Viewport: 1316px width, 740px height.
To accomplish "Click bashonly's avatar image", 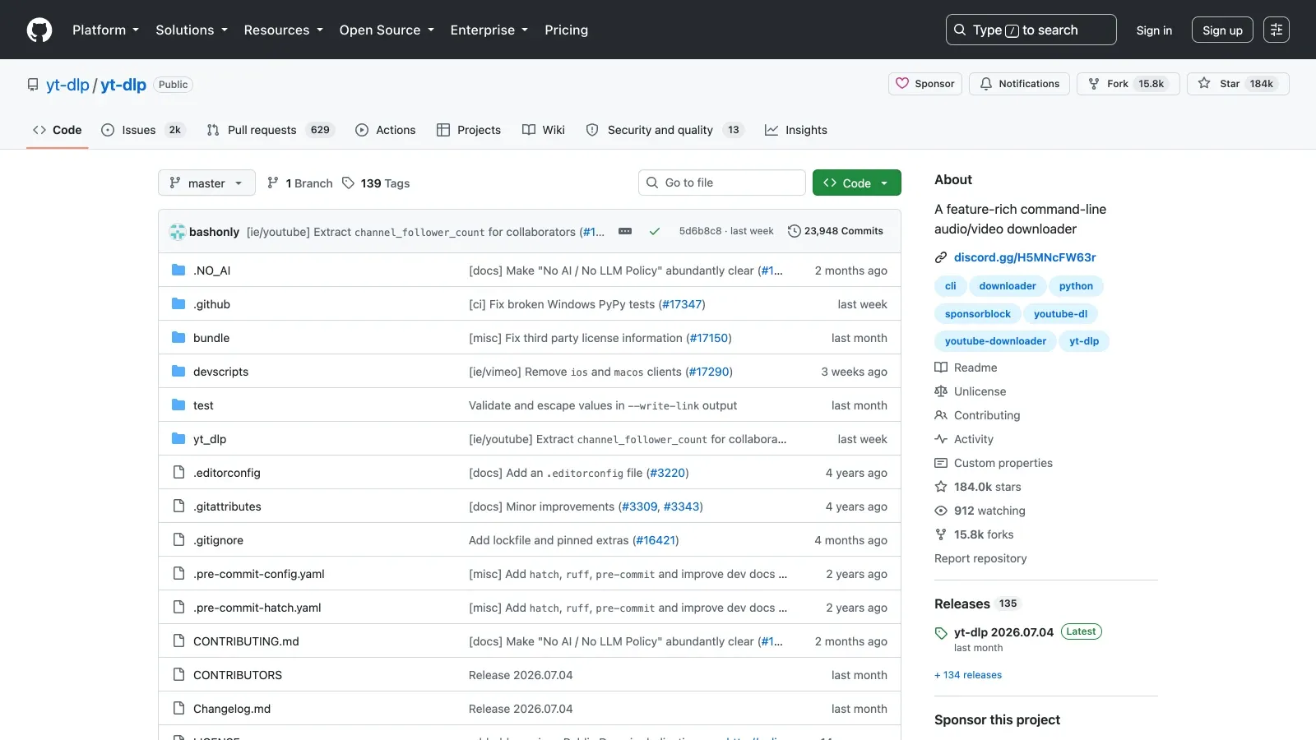I will [x=178, y=232].
